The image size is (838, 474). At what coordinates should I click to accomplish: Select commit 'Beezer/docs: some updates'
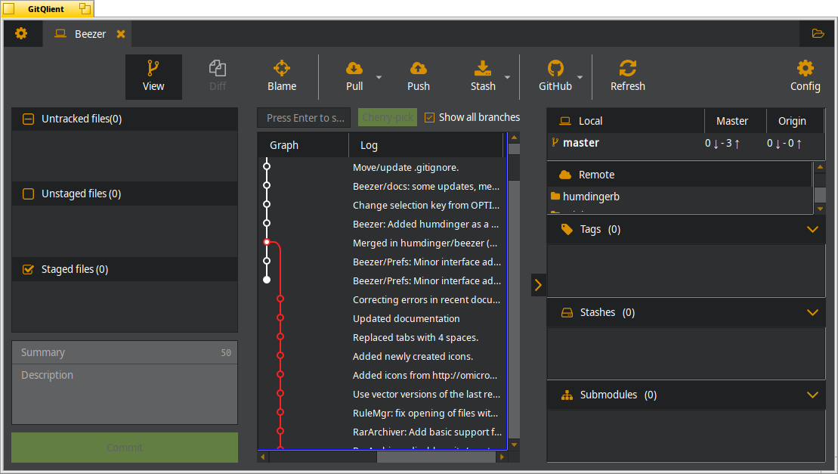click(426, 187)
